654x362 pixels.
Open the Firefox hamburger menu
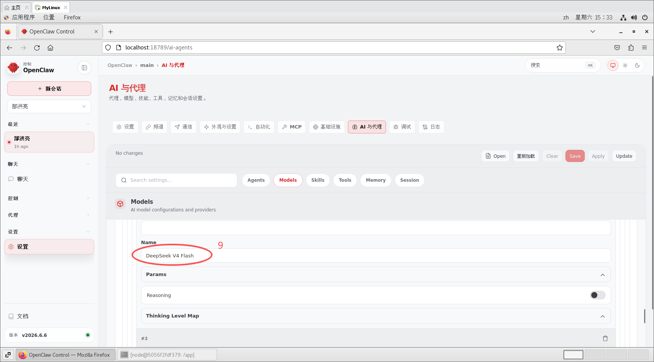click(644, 48)
